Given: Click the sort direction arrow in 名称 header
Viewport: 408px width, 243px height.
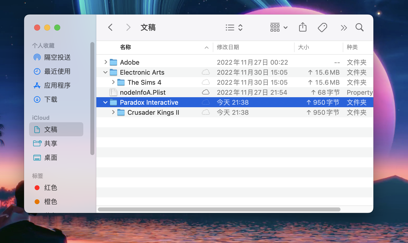Looking at the screenshot, I should point(207,48).
